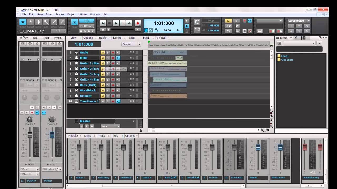Solo the MIDI track
The image size is (337, 189).
pyautogui.click(x=107, y=58)
